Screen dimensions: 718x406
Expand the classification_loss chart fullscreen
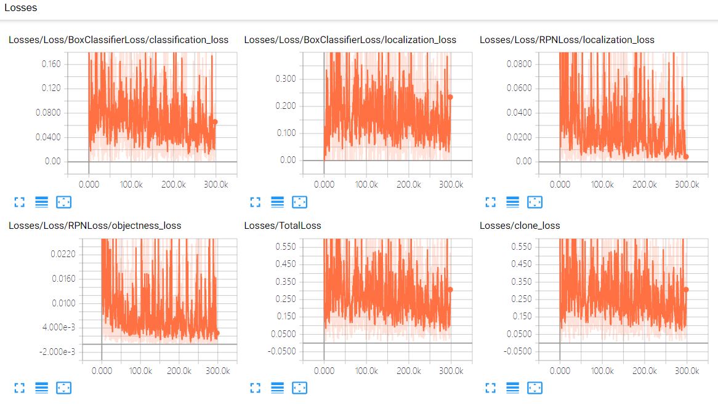pyautogui.click(x=19, y=202)
